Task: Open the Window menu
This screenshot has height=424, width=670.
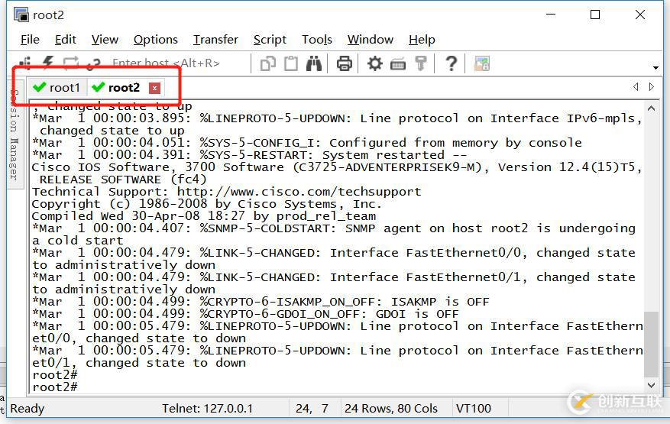Action: [370, 39]
